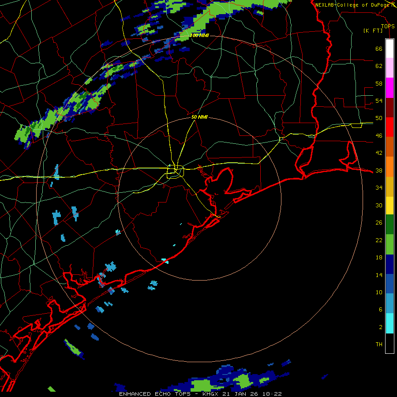Click the black TH threshold swatch
Image resolution: width=397 pixels, height=397 pixels.
pos(390,343)
